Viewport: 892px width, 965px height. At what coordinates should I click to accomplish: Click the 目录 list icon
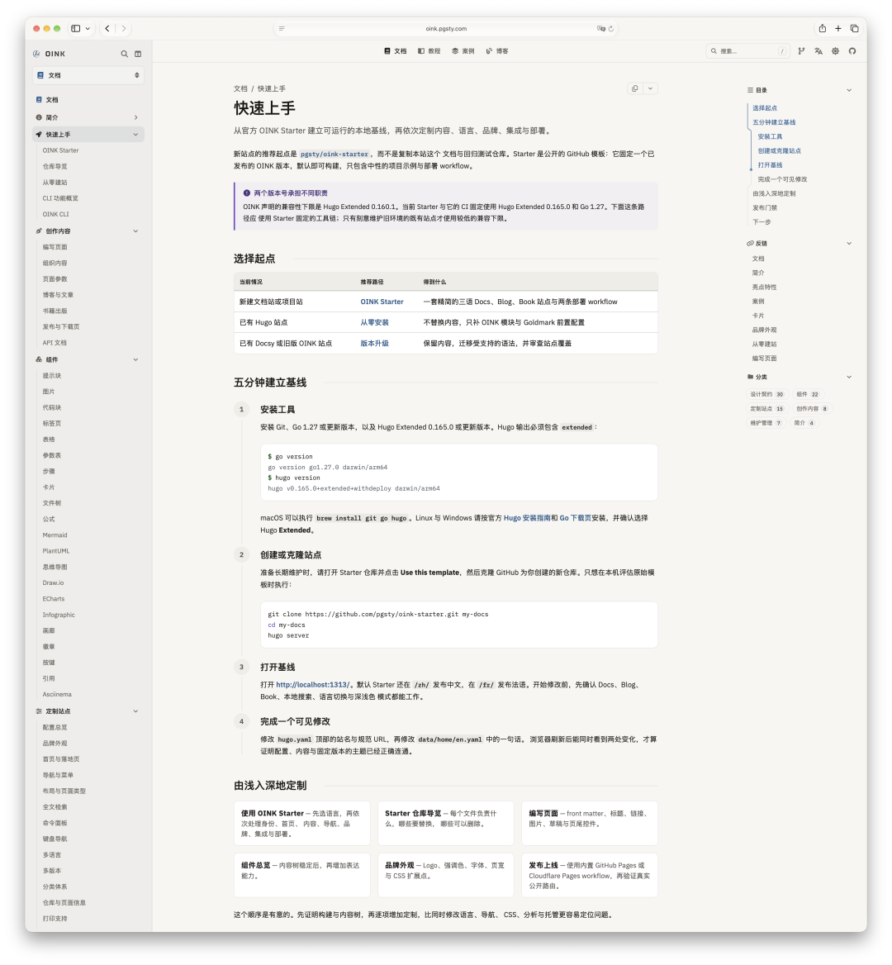[750, 91]
